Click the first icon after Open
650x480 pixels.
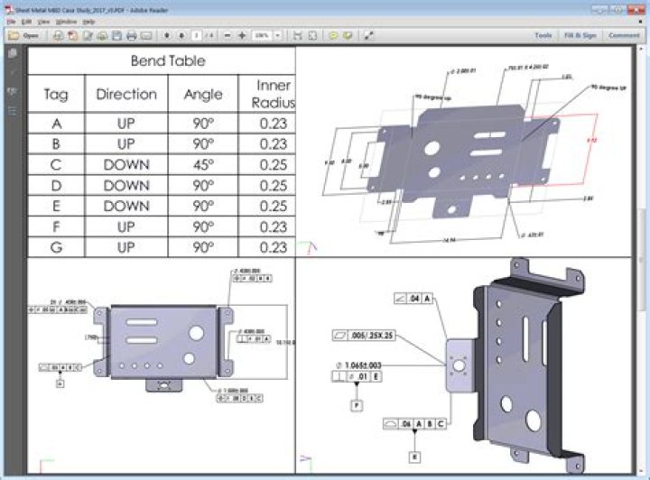coord(58,35)
